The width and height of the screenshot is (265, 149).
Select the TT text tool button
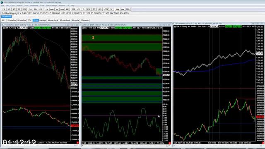click(94, 9)
